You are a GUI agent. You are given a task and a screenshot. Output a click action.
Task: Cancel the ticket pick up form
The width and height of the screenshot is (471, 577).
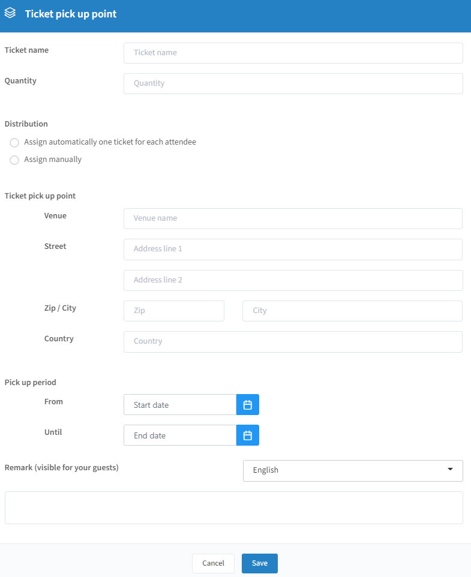[x=213, y=563]
